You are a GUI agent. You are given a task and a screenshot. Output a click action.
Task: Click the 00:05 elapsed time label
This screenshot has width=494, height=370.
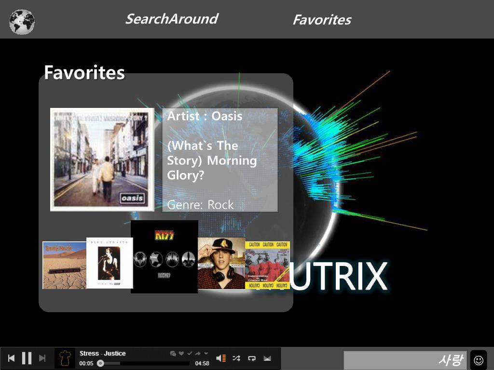point(86,363)
